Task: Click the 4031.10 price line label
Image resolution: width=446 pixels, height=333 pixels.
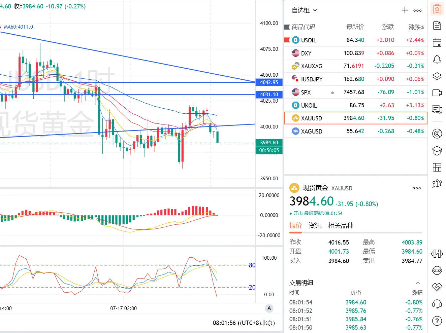Action: (x=269, y=95)
